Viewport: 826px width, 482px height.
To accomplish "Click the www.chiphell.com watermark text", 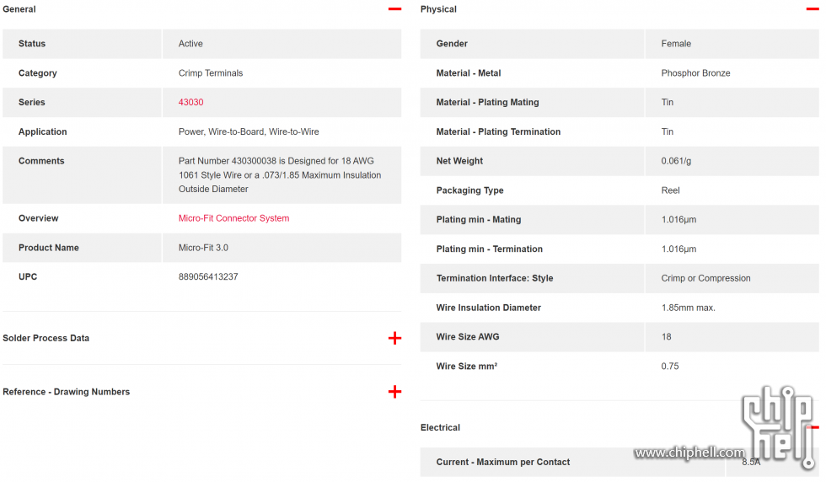I will click(x=689, y=452).
